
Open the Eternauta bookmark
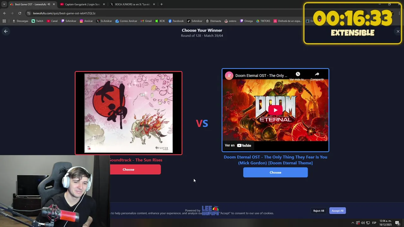coord(213,21)
